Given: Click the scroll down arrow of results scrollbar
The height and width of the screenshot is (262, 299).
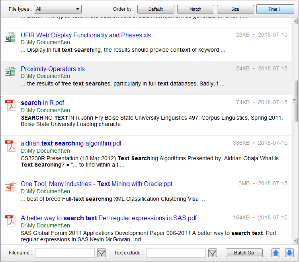Looking at the screenshot, I should 295,241.
